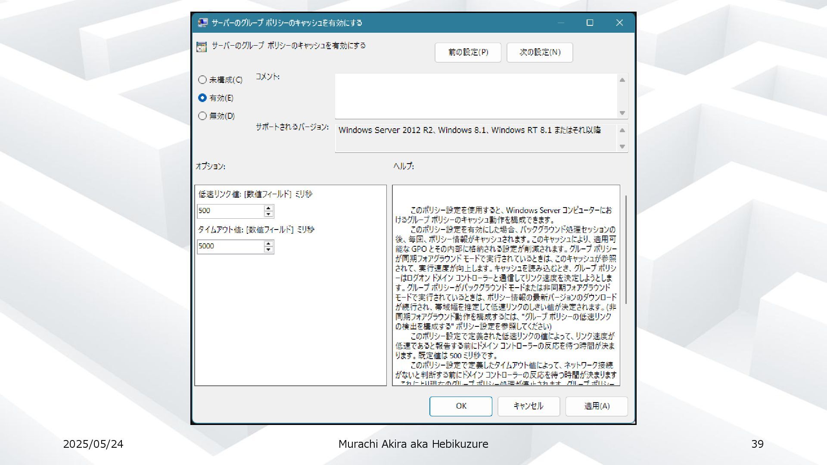Click the policy setting icon beside the heading

(x=201, y=47)
